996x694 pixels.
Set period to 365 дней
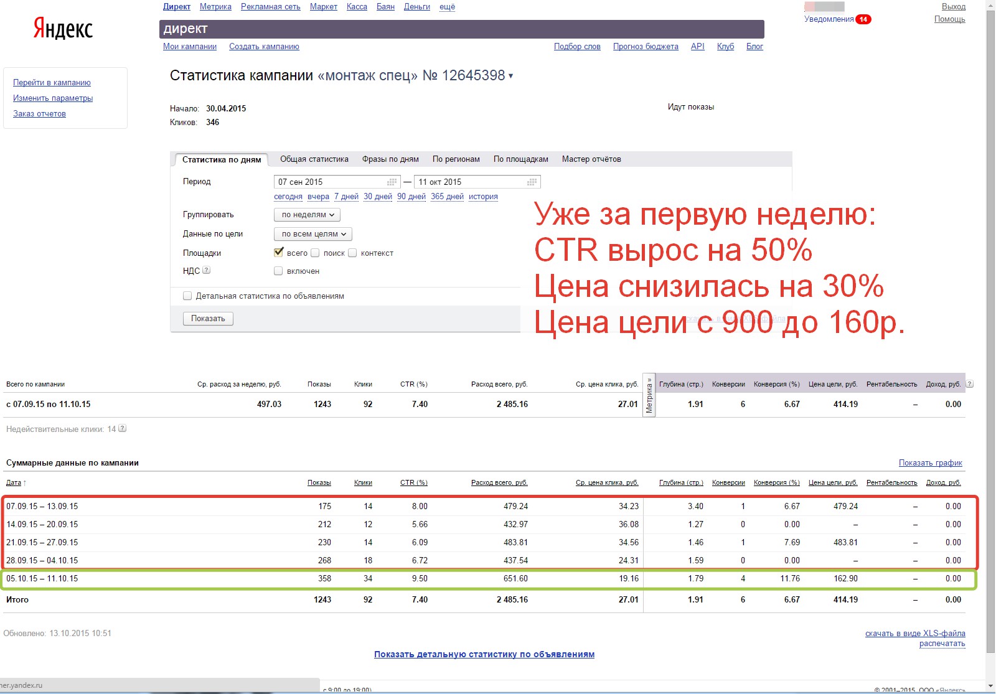coord(447,197)
